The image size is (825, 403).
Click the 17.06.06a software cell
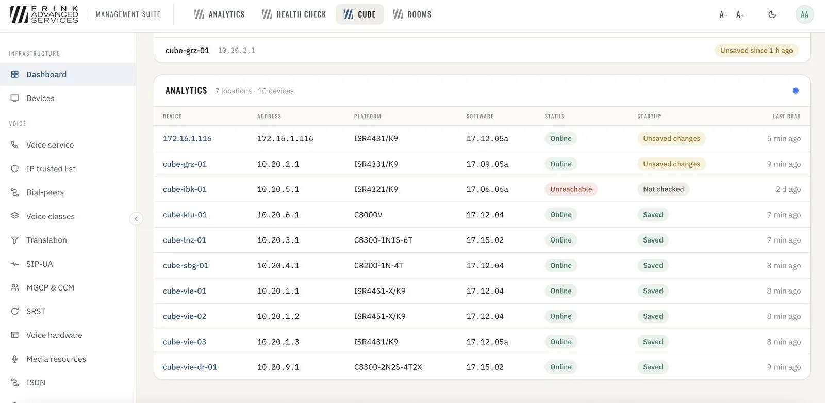point(487,189)
